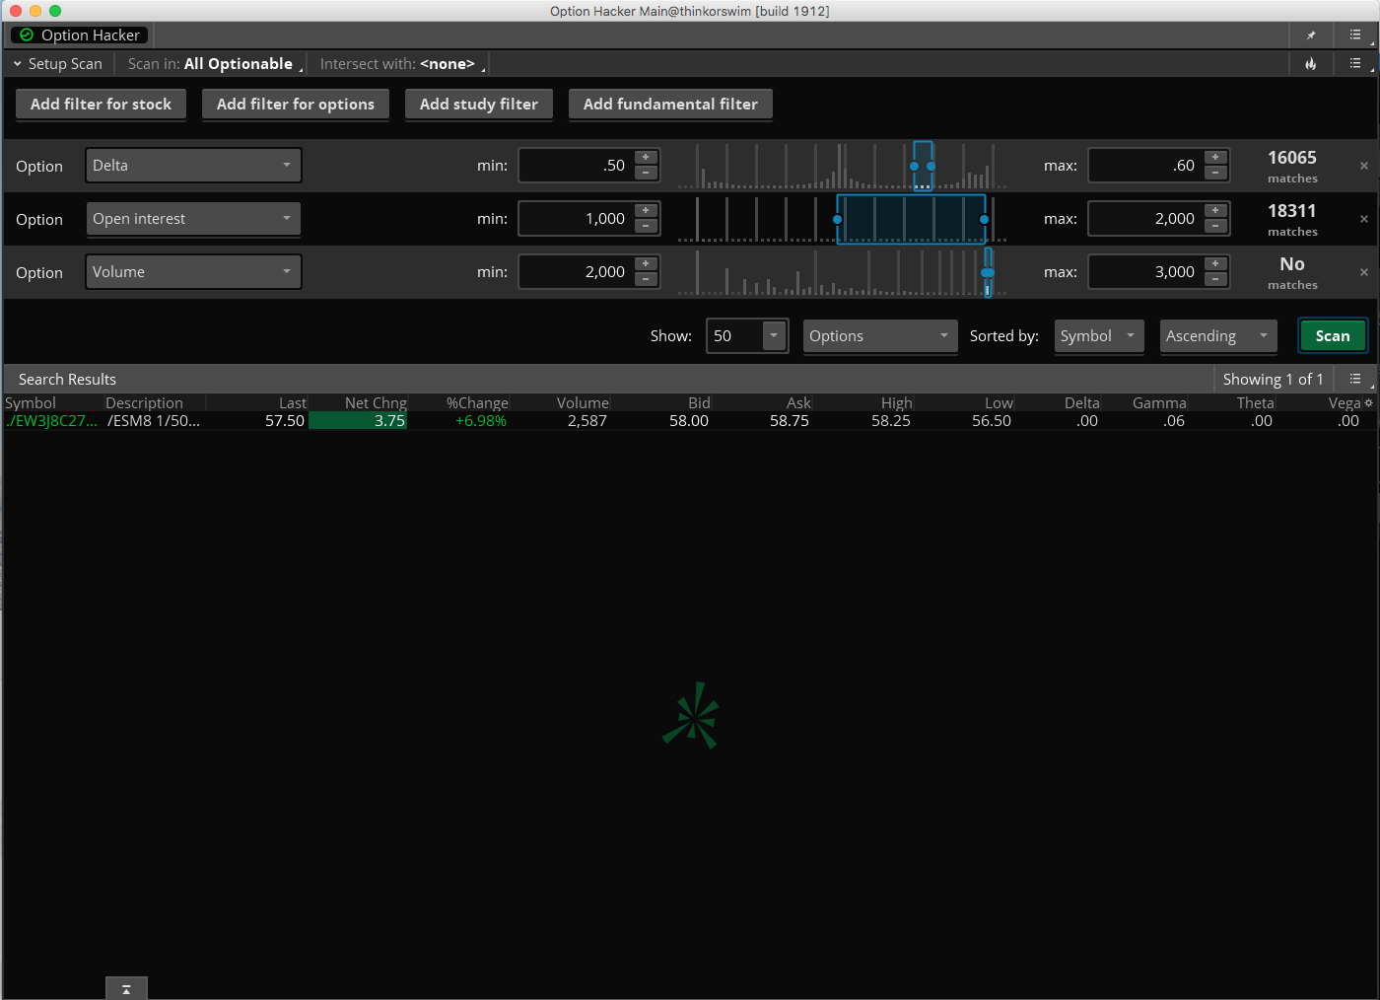Click the flame icon in scan bar
This screenshot has height=1000, width=1380.
pos(1311,64)
